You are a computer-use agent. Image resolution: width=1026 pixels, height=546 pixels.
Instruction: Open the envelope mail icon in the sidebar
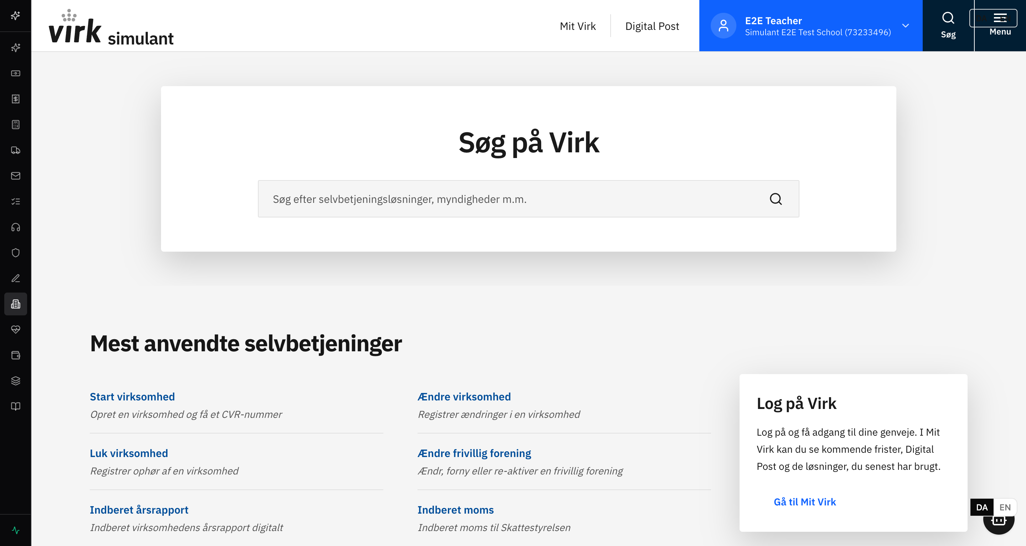(16, 175)
